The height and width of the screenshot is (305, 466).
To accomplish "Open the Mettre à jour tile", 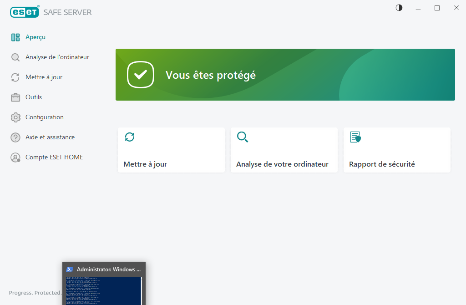I will (x=171, y=150).
